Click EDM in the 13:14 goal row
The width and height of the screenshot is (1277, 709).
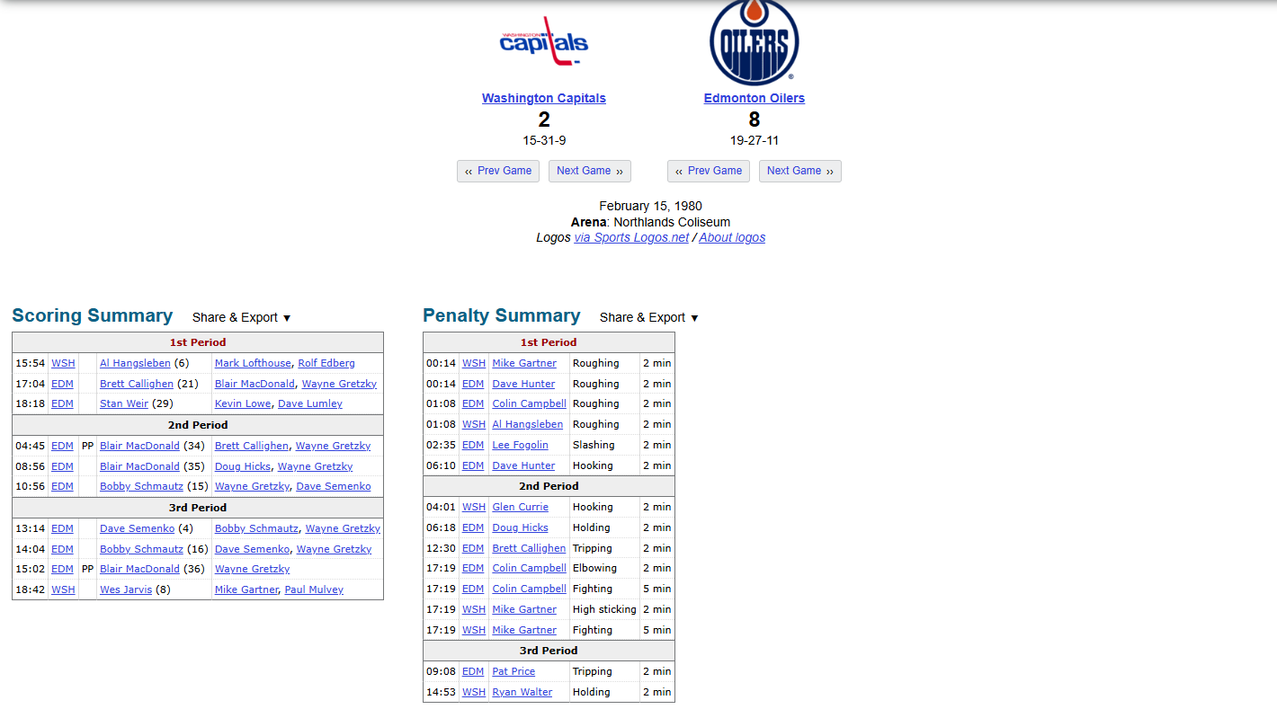(62, 528)
